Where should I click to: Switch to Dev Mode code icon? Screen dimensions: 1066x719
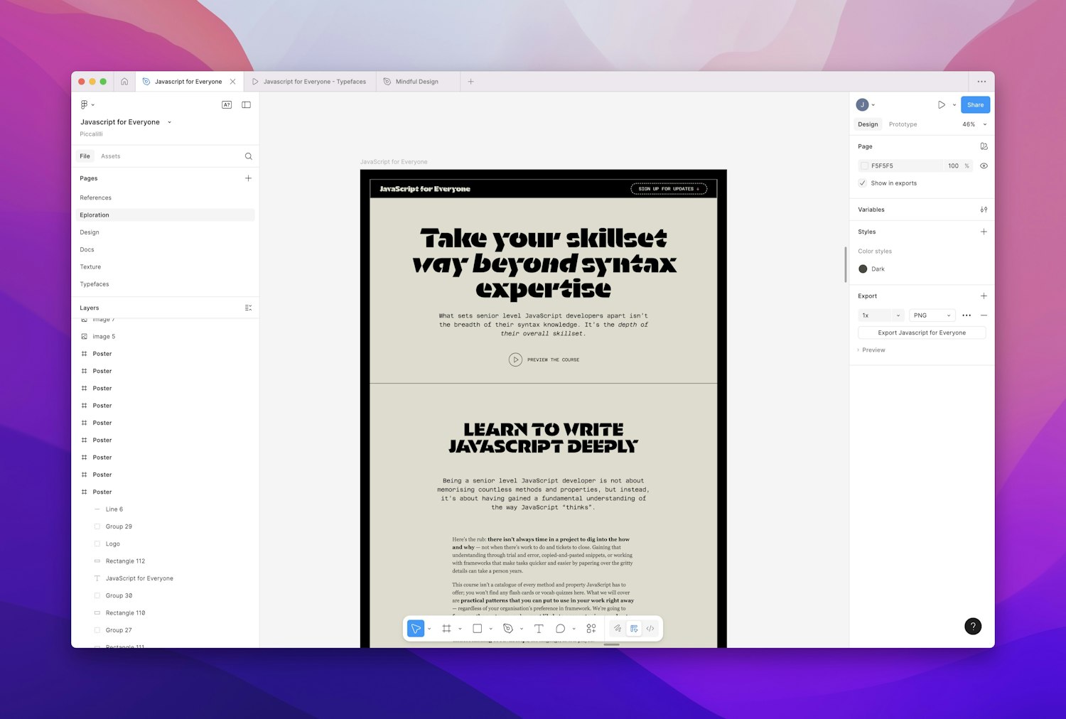(650, 629)
